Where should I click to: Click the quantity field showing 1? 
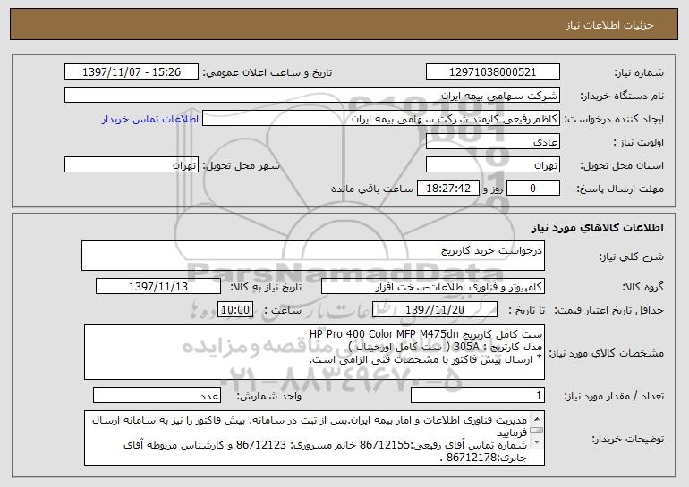478,395
